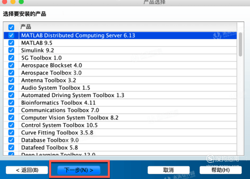250x179 pixels.
Task: Uncheck Control System Toolbox 10.5 checkbox
Action: pos(11,125)
